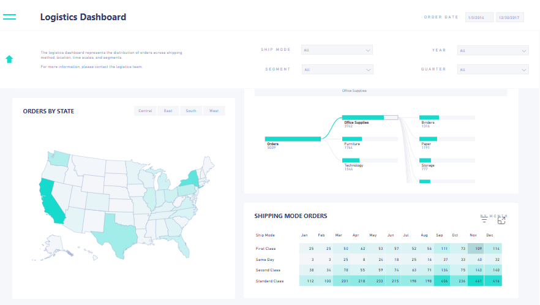
Task: Select the Binders sub-category node
Action: [x=429, y=117]
